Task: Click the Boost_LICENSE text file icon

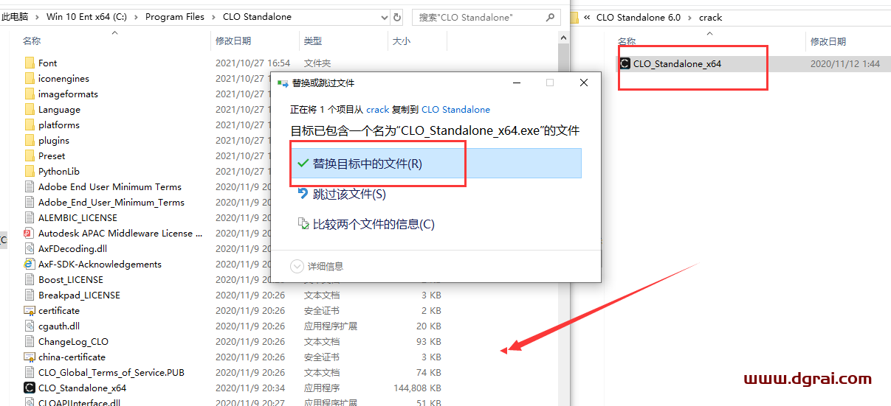Action: pyautogui.click(x=30, y=280)
